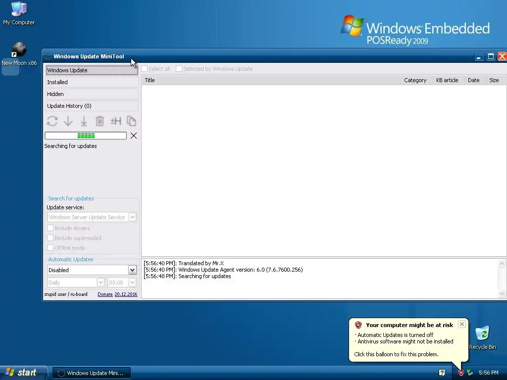Image resolution: width=507 pixels, height=380 pixels.
Task: Click the uninstall trash can icon
Action: (x=100, y=121)
